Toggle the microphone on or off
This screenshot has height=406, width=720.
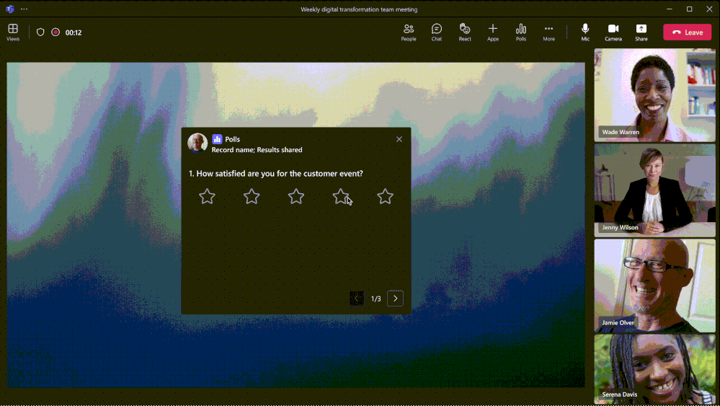point(585,32)
